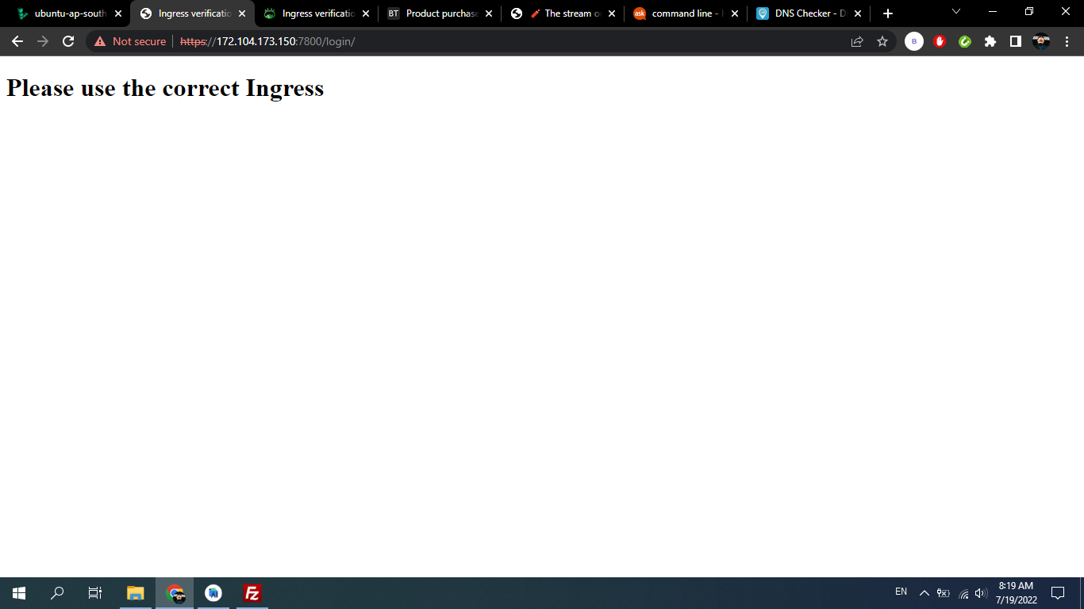
Task: Close the DNS Checker tab
Action: (x=858, y=13)
